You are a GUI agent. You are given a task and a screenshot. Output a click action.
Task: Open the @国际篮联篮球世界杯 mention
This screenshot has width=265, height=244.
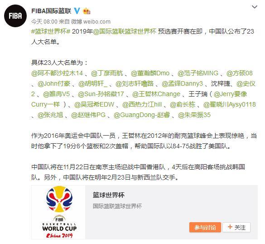click(125, 31)
